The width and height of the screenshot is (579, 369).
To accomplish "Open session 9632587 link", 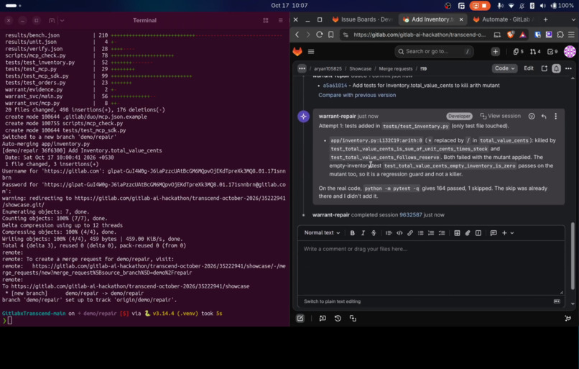I will pyautogui.click(x=411, y=215).
